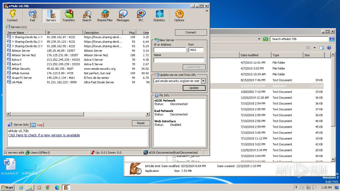Screen dimensions: 340x191
Task: Open the IRC toolbar icon
Action: pos(141,16)
